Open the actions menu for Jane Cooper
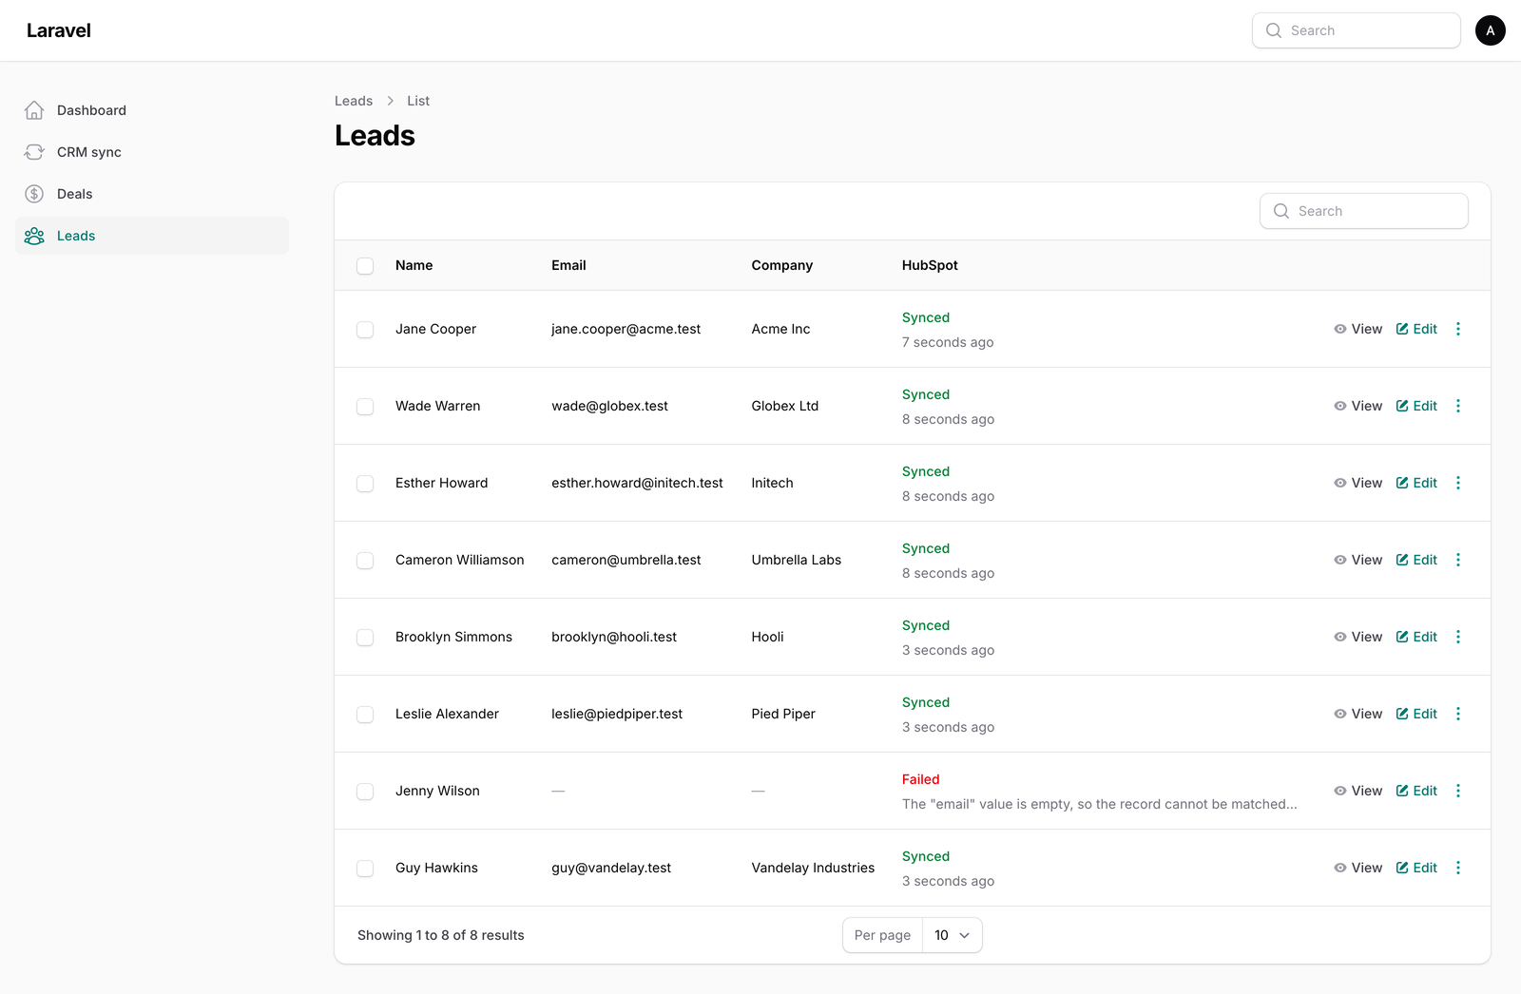 click(1458, 329)
